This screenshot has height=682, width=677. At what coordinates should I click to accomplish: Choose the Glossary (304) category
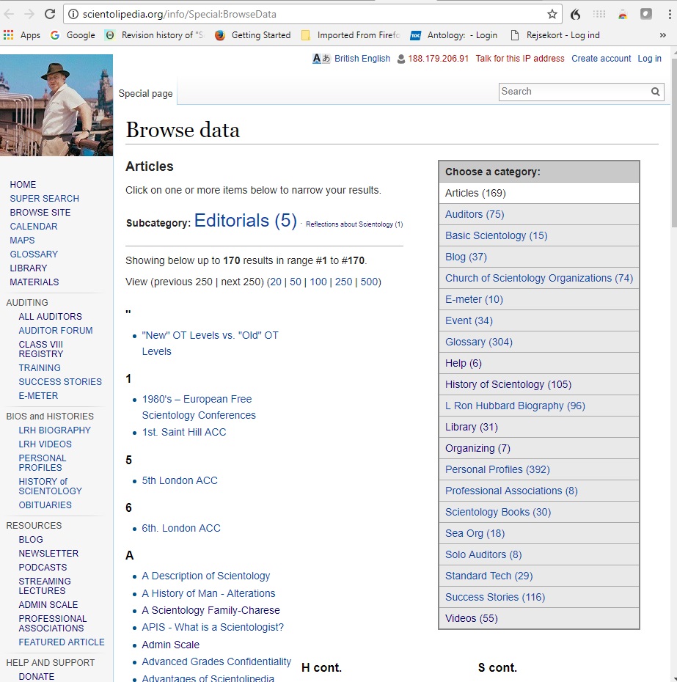(478, 342)
